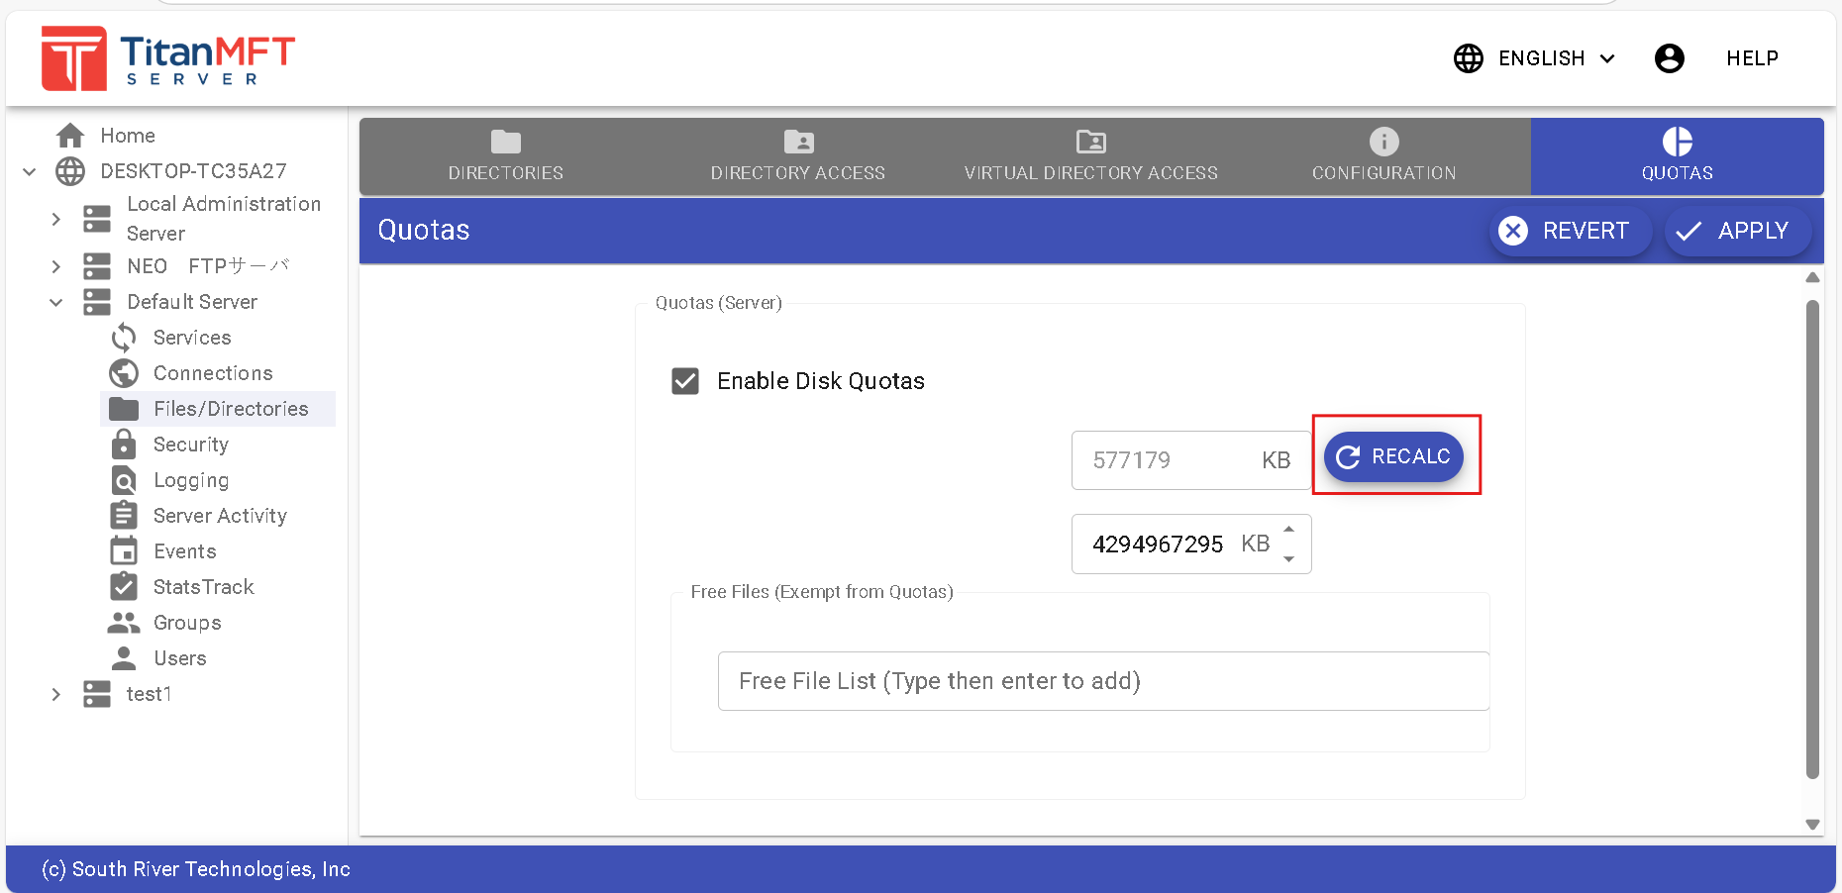Click the Groups people icon
Screen dimensions: 1842x893
[124, 623]
